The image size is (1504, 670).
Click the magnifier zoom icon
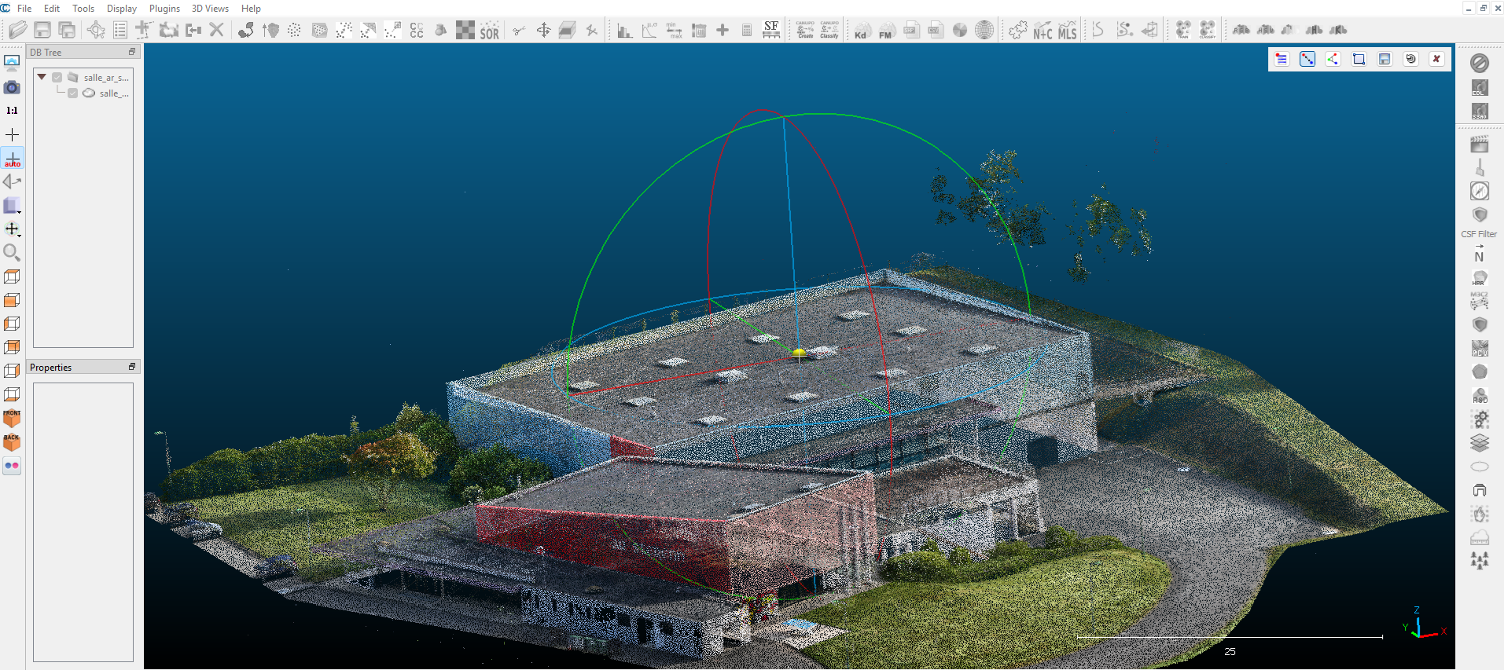[12, 252]
